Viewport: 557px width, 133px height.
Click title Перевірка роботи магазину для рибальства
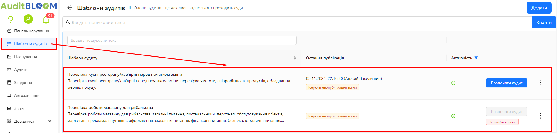pos(110,107)
